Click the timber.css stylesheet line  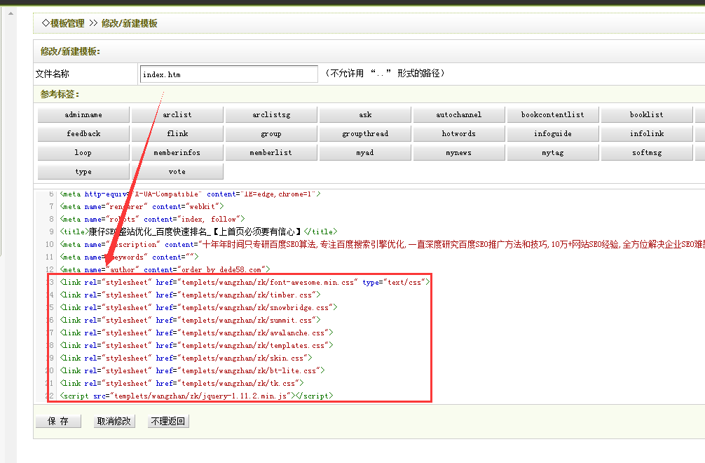pos(191,295)
